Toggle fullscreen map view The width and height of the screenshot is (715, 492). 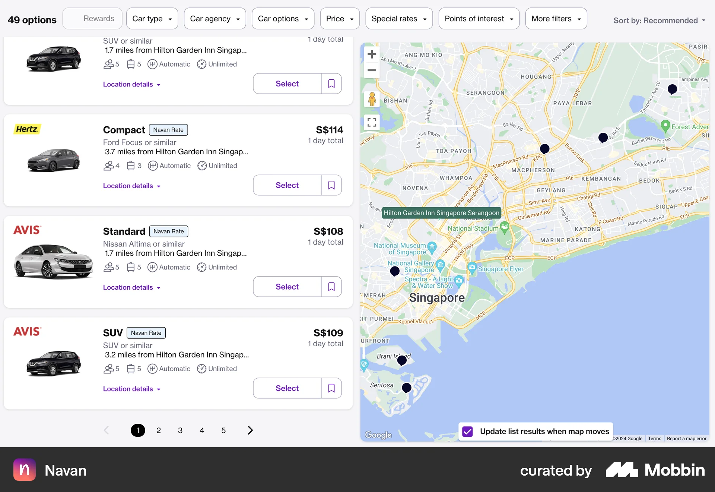coord(372,122)
